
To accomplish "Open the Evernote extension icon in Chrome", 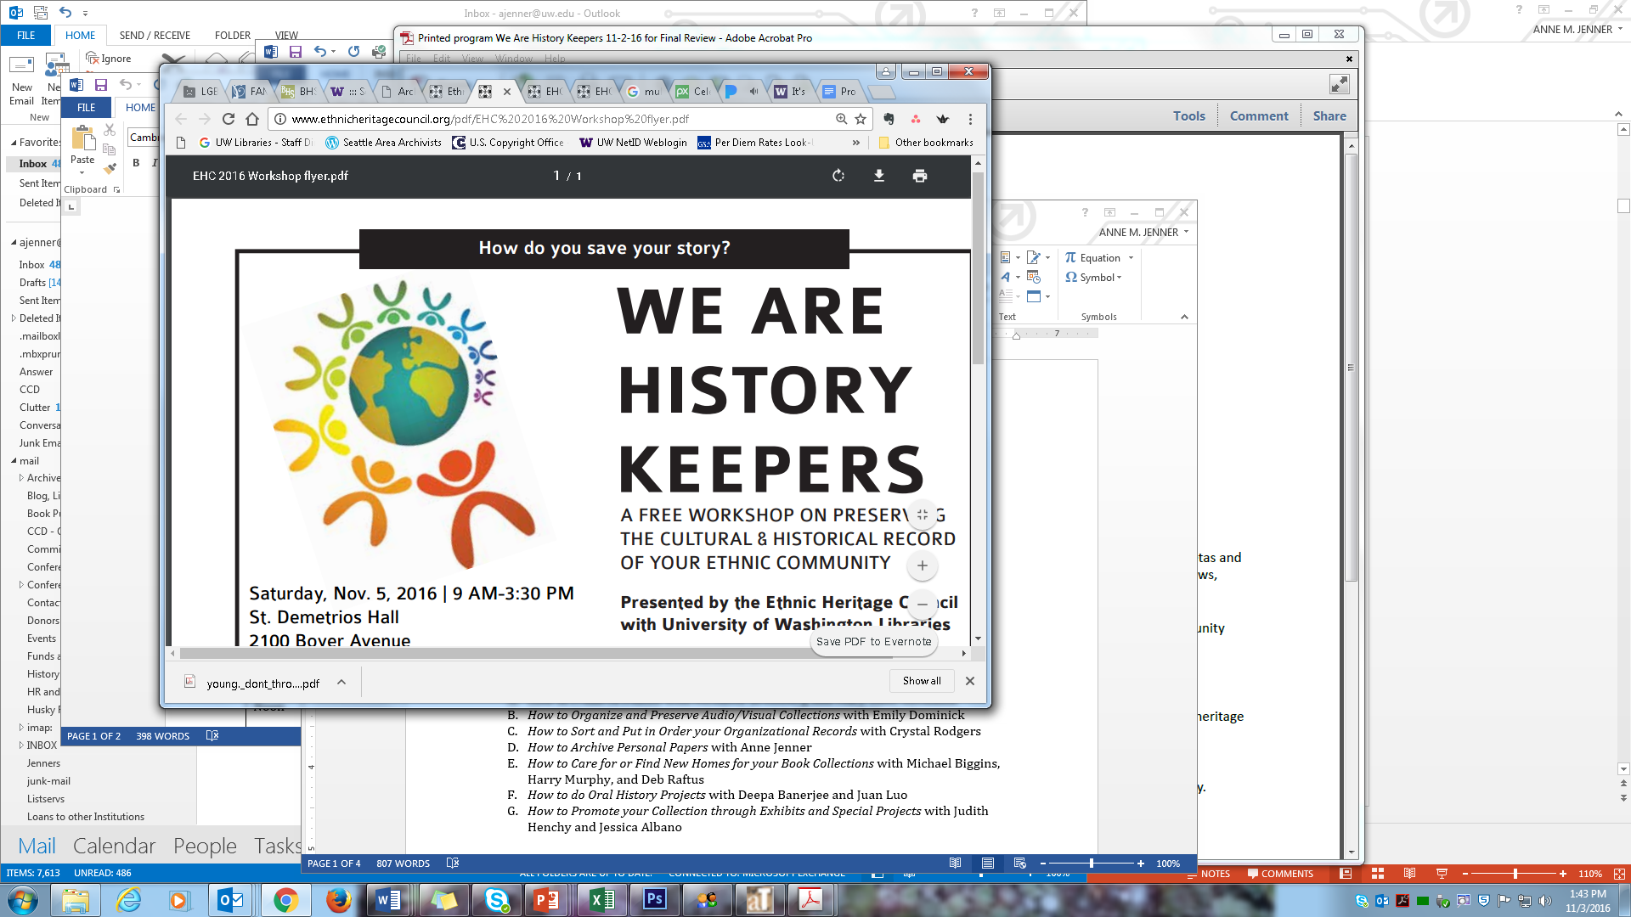I will pyautogui.click(x=889, y=119).
